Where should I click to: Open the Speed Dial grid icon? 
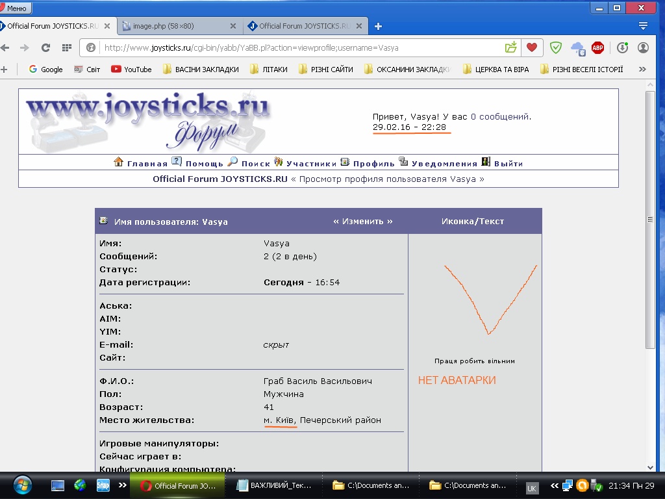pos(67,47)
